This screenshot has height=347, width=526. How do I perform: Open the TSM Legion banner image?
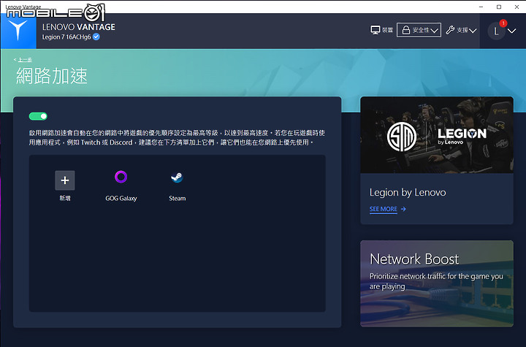click(437, 135)
